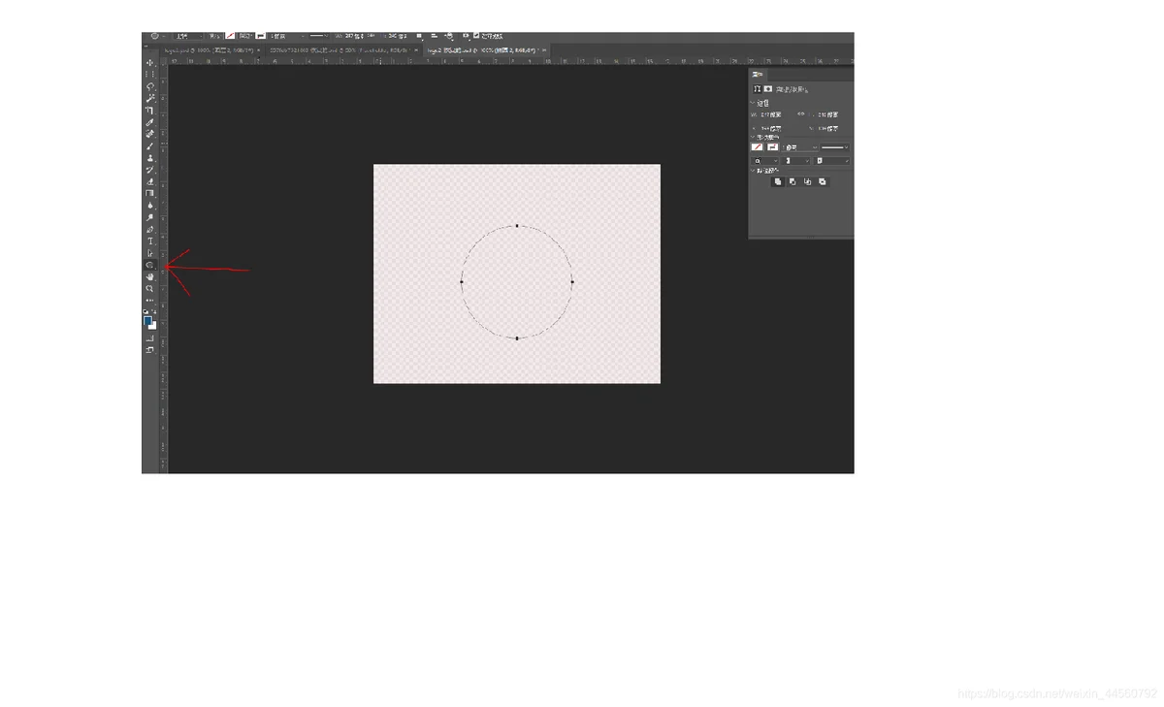1164x707 pixels.
Task: Close the middle document tab
Action: [x=417, y=49]
